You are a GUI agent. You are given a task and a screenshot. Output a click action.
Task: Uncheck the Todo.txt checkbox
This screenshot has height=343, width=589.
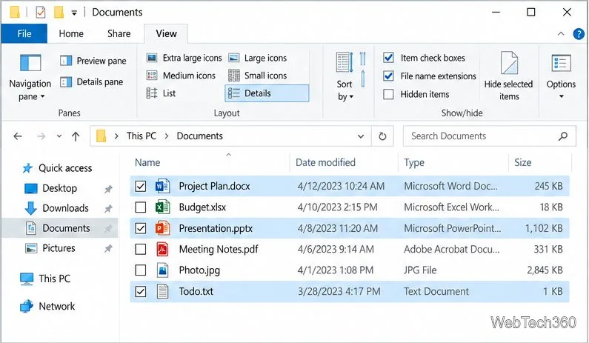(x=141, y=291)
